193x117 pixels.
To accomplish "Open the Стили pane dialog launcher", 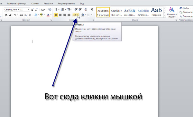I will (x=176, y=20).
